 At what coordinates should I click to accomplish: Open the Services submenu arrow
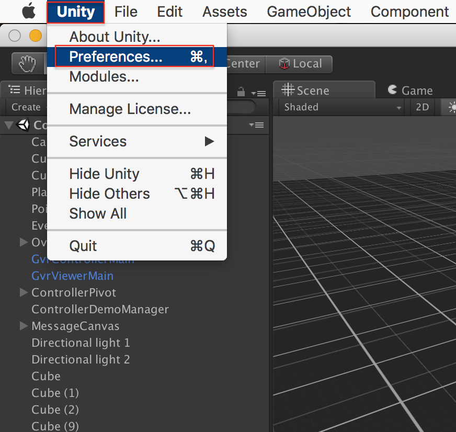click(x=209, y=141)
